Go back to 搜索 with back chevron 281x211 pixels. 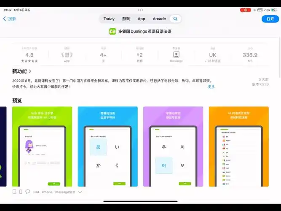9,19
